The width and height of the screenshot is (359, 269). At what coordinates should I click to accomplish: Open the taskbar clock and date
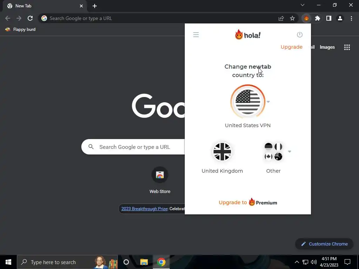[x=329, y=262]
